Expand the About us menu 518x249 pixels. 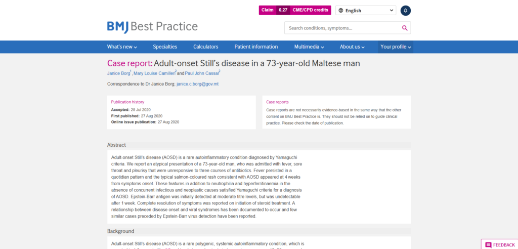click(x=352, y=47)
